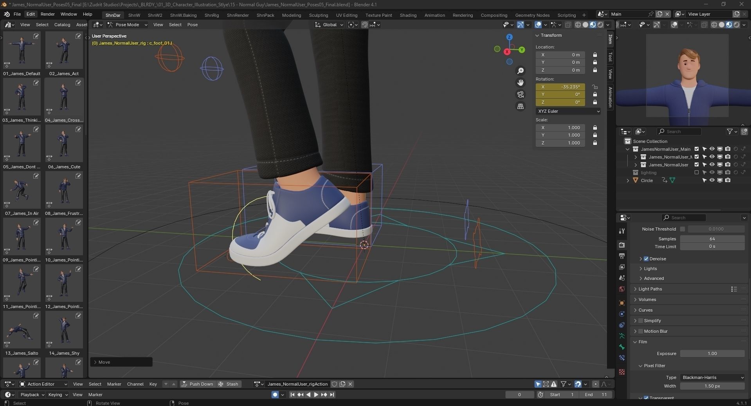Toggle fake user shield for the action
Viewport: 751px width, 406px height.
point(334,384)
